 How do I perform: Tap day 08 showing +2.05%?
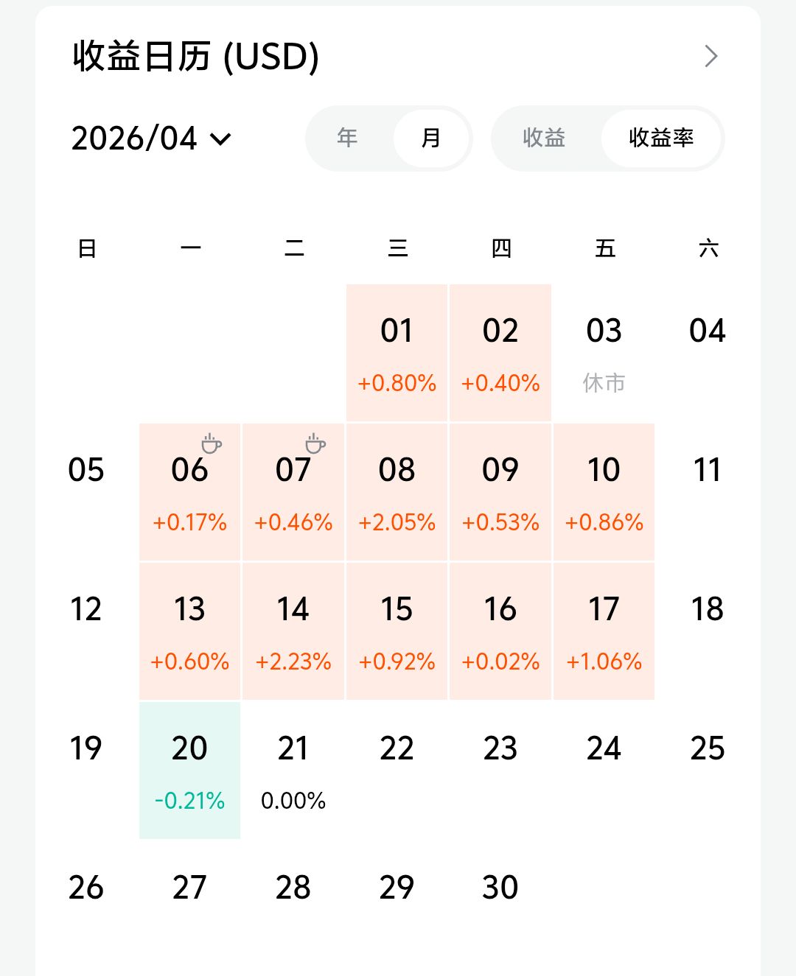point(397,491)
